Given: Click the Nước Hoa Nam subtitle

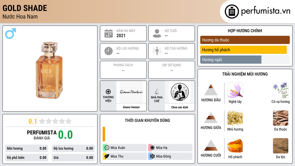Looking at the screenshot, I should [x=20, y=16].
